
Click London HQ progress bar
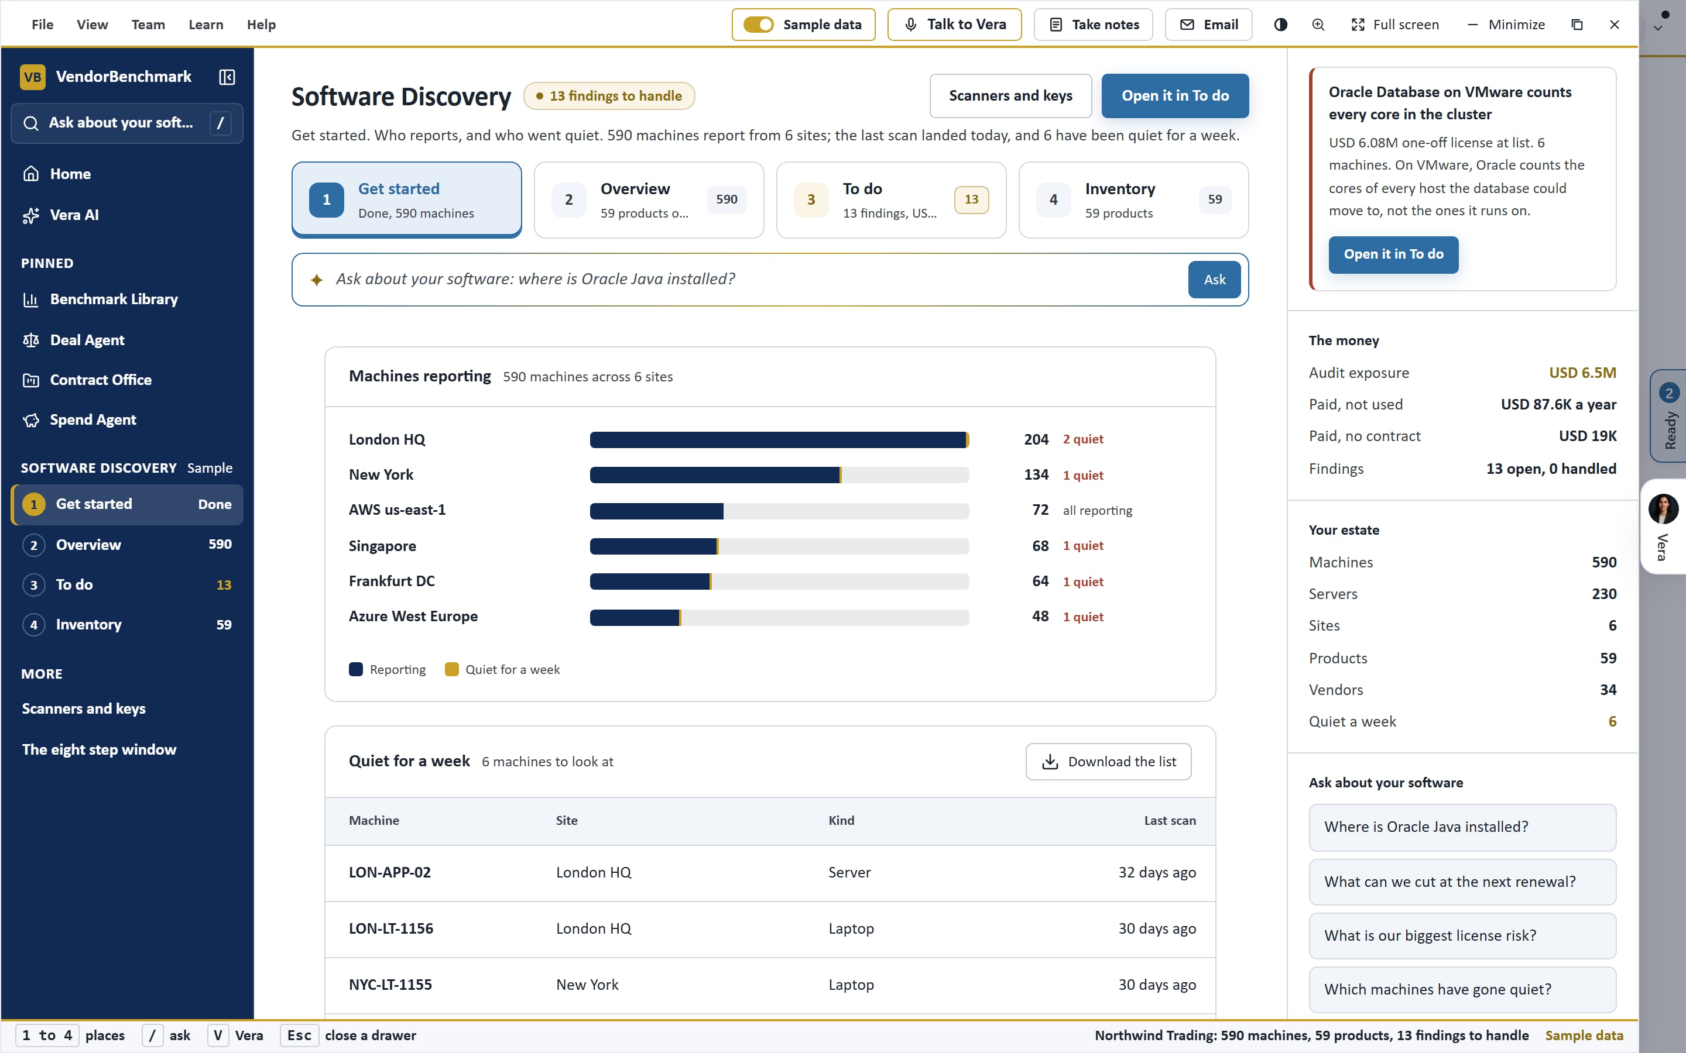[779, 439]
